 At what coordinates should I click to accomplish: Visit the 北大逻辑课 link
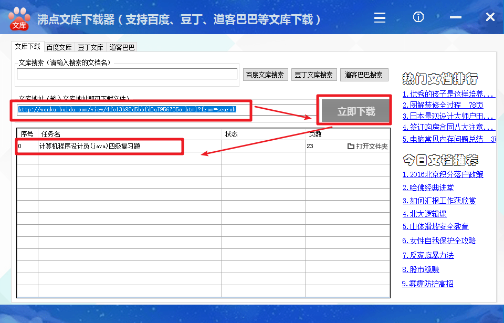tap(425, 214)
